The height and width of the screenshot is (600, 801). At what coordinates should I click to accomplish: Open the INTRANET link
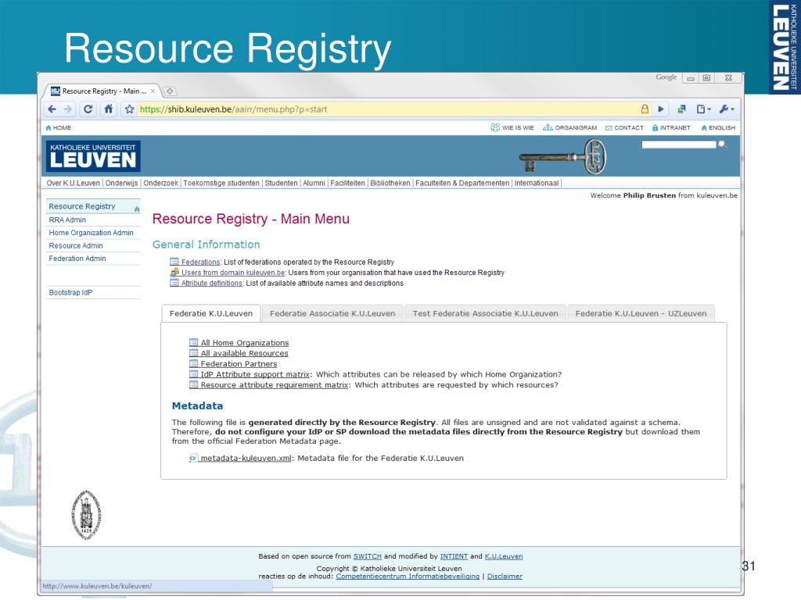coord(670,127)
